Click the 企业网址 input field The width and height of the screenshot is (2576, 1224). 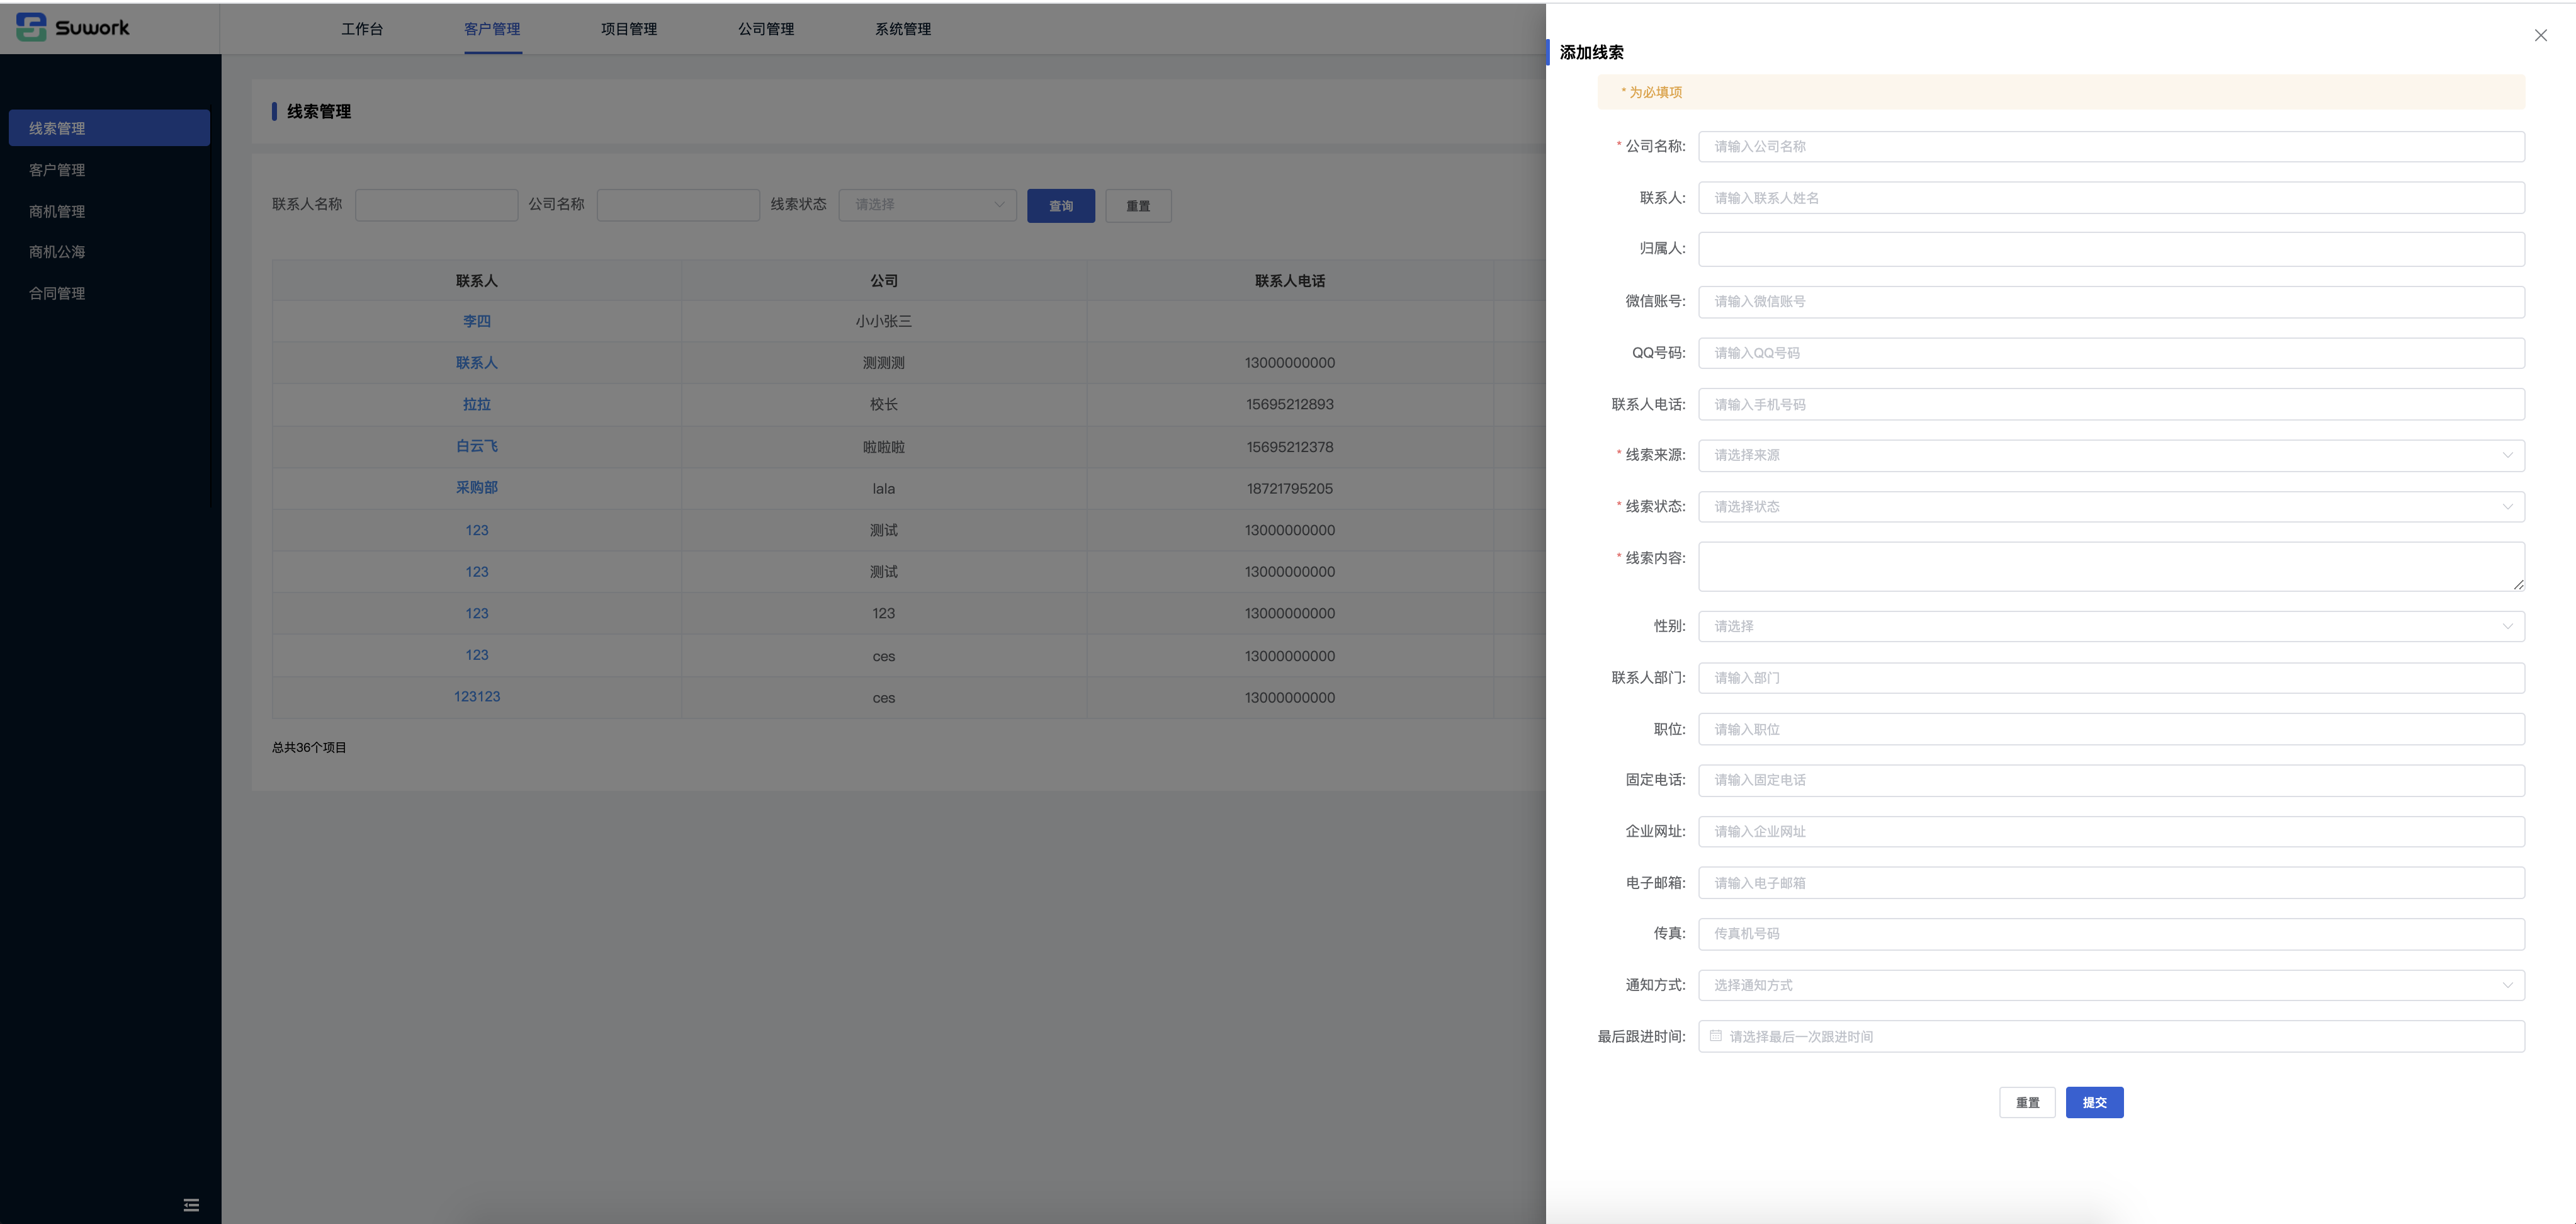(x=2111, y=832)
